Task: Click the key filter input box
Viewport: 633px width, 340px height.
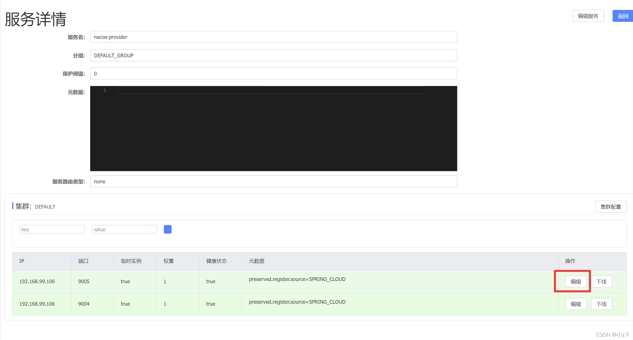Action: (x=52, y=229)
